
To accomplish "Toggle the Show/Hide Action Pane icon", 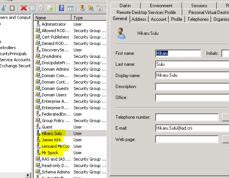I will (70, 8).
